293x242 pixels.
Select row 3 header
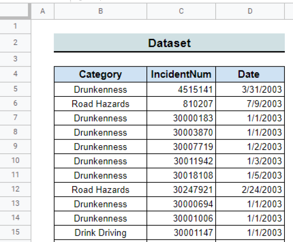point(15,59)
